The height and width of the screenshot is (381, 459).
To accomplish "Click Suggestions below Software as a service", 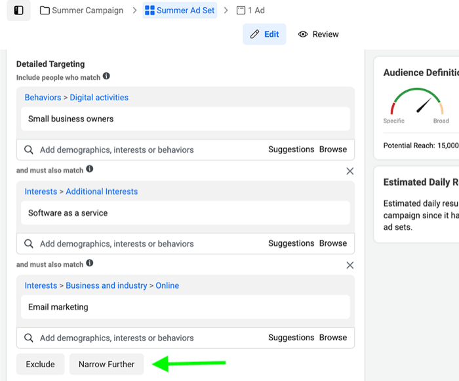I will pyautogui.click(x=291, y=243).
